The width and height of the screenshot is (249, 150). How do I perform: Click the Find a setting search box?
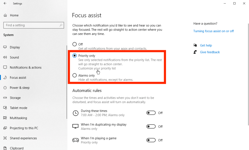[31, 25]
